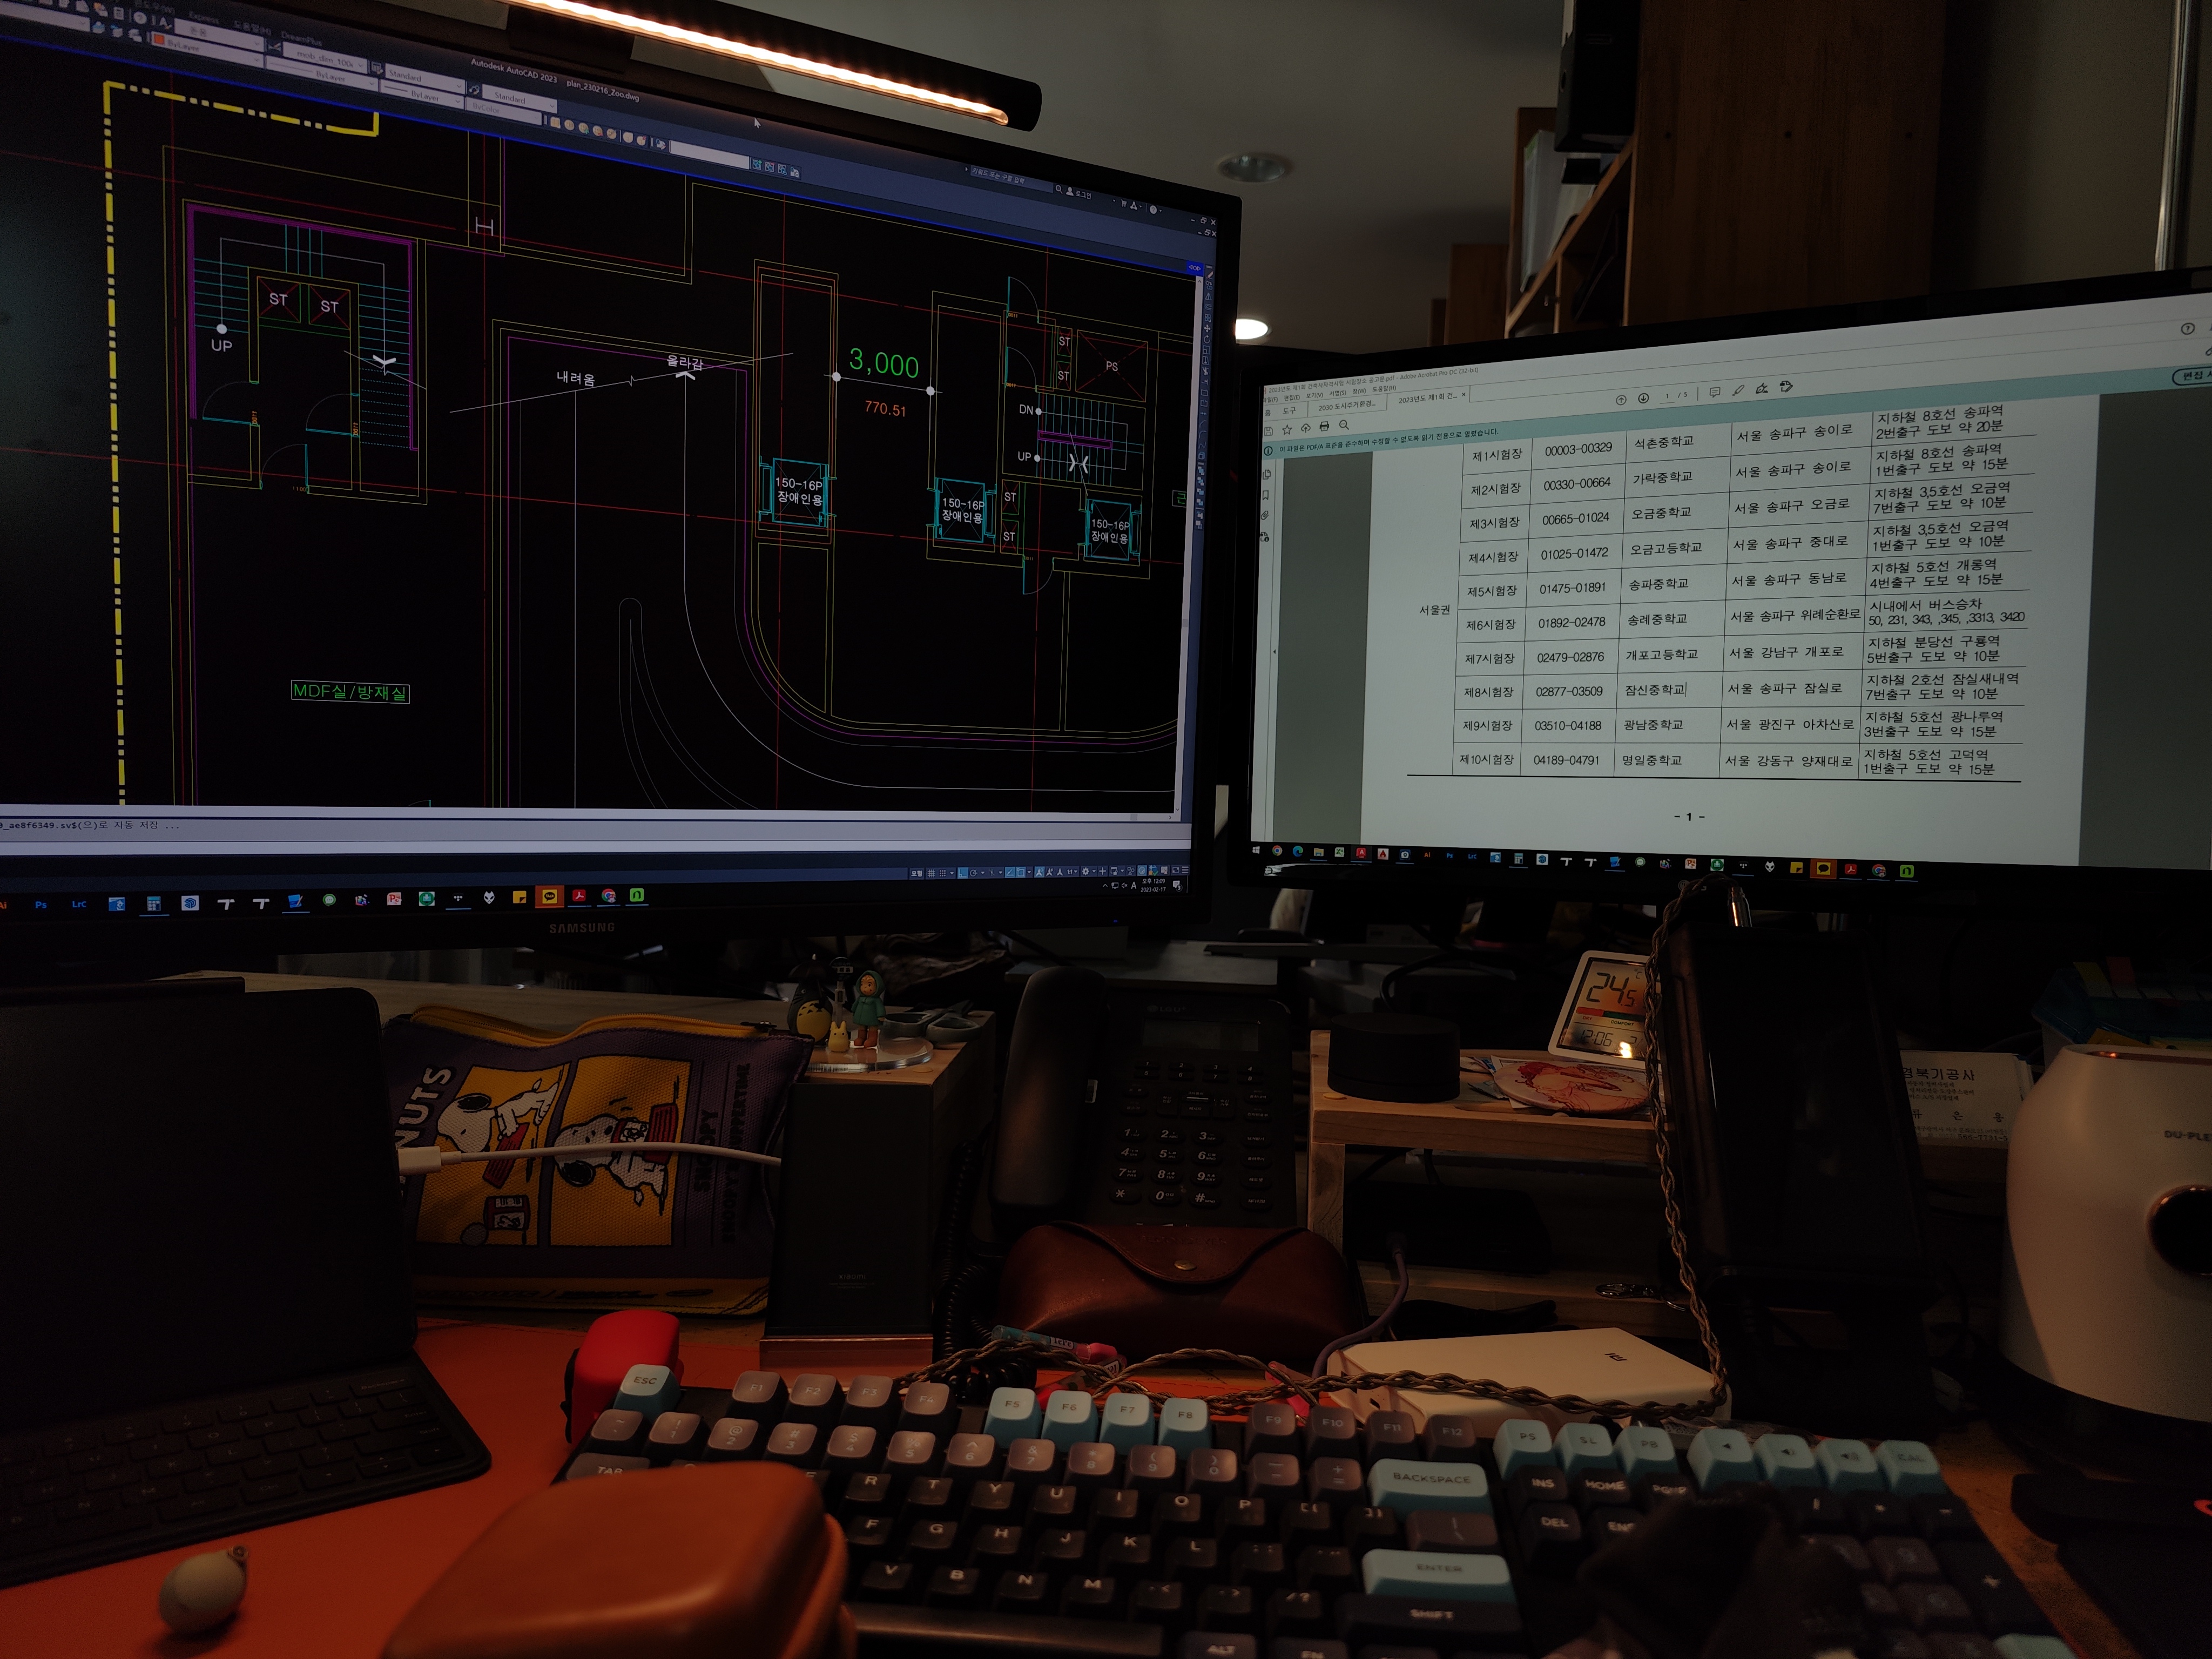Open the 서명(S) menu in Acrobat
The image size is (2212, 1659).
tap(1338, 393)
